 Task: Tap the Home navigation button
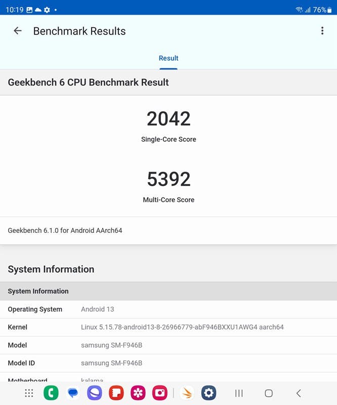click(x=269, y=393)
